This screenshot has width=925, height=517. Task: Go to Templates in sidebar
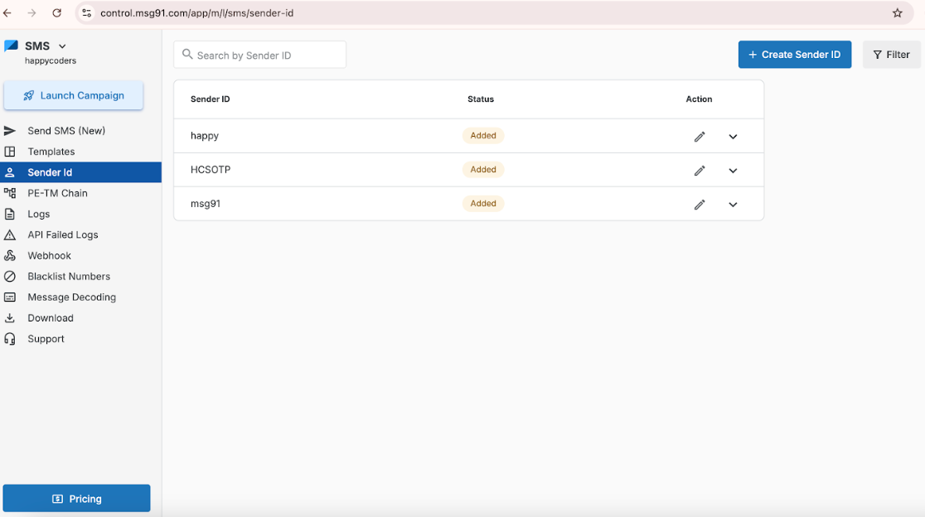point(81,152)
